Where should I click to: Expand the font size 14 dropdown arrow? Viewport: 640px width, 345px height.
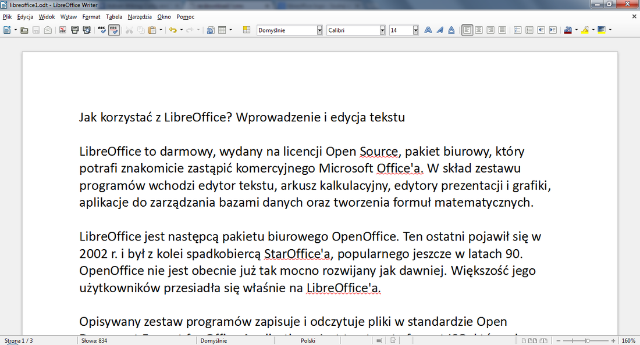pyautogui.click(x=415, y=30)
